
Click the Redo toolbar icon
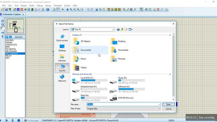click(92, 9)
